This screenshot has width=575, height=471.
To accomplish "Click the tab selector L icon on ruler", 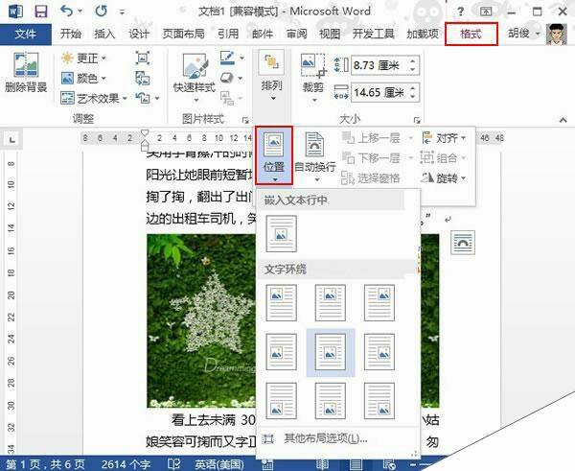I will coord(12,139).
